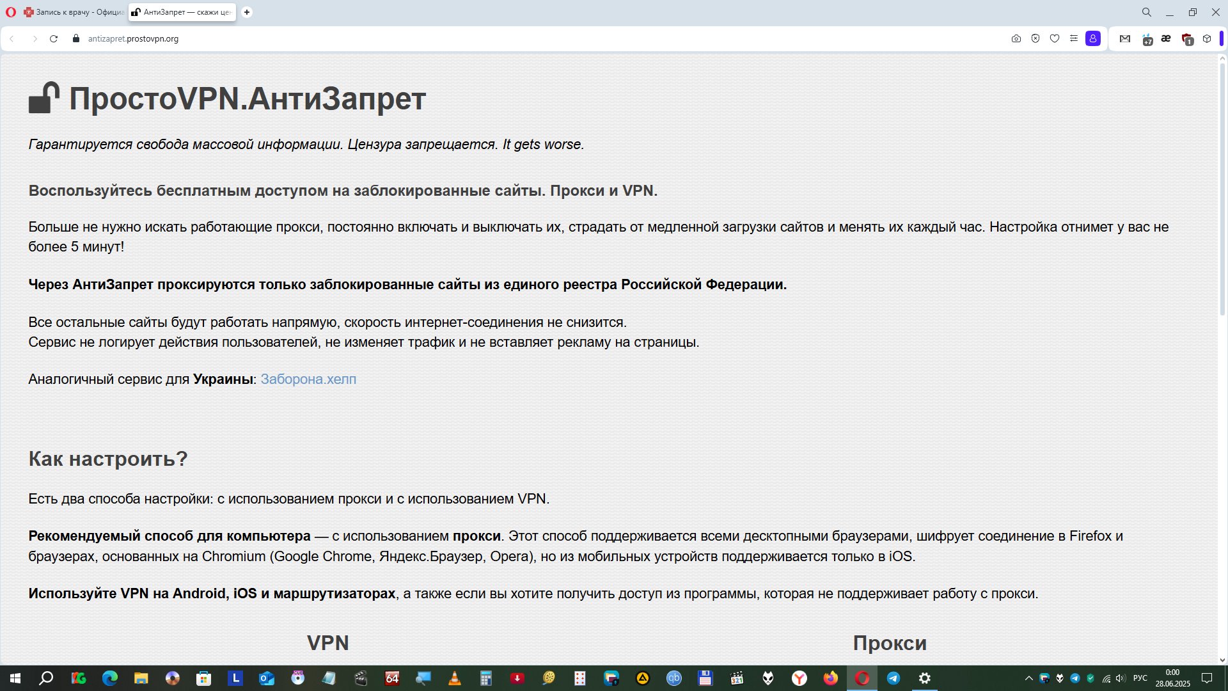Take a snapshot with the camera icon
Image resolution: width=1228 pixels, height=691 pixels.
(x=1016, y=39)
